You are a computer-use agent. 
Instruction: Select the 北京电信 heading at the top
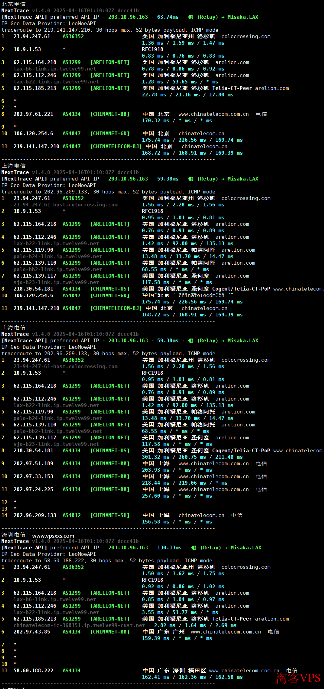coord(14,4)
